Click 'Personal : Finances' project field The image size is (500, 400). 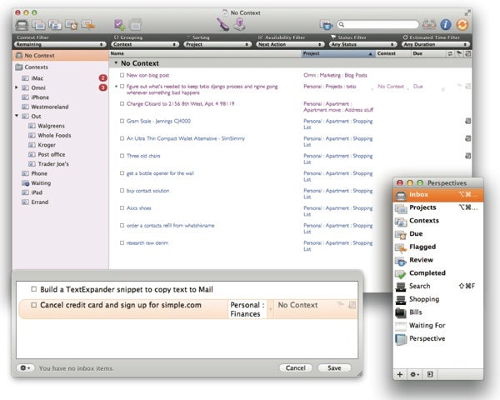point(247,309)
